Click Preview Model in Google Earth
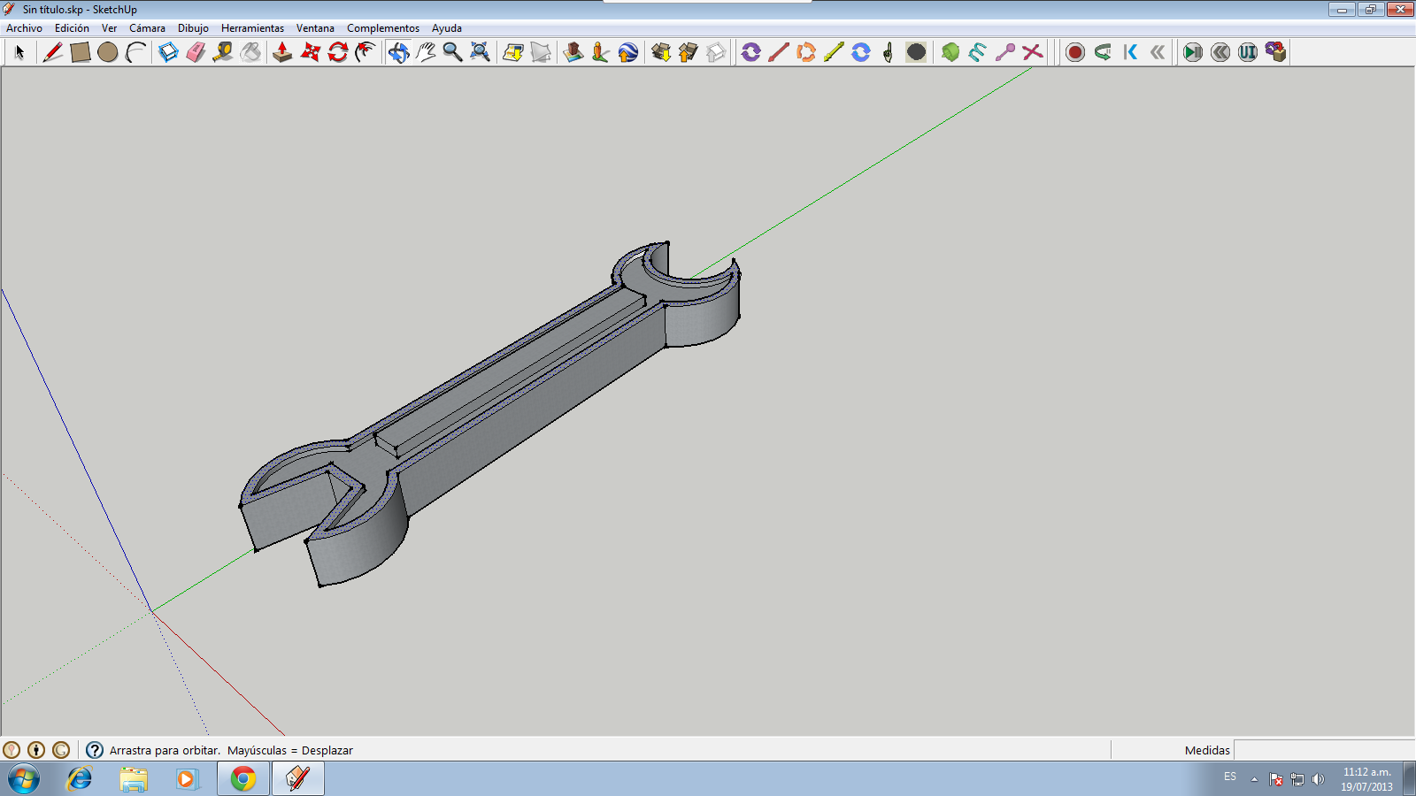1416x796 pixels. click(628, 52)
